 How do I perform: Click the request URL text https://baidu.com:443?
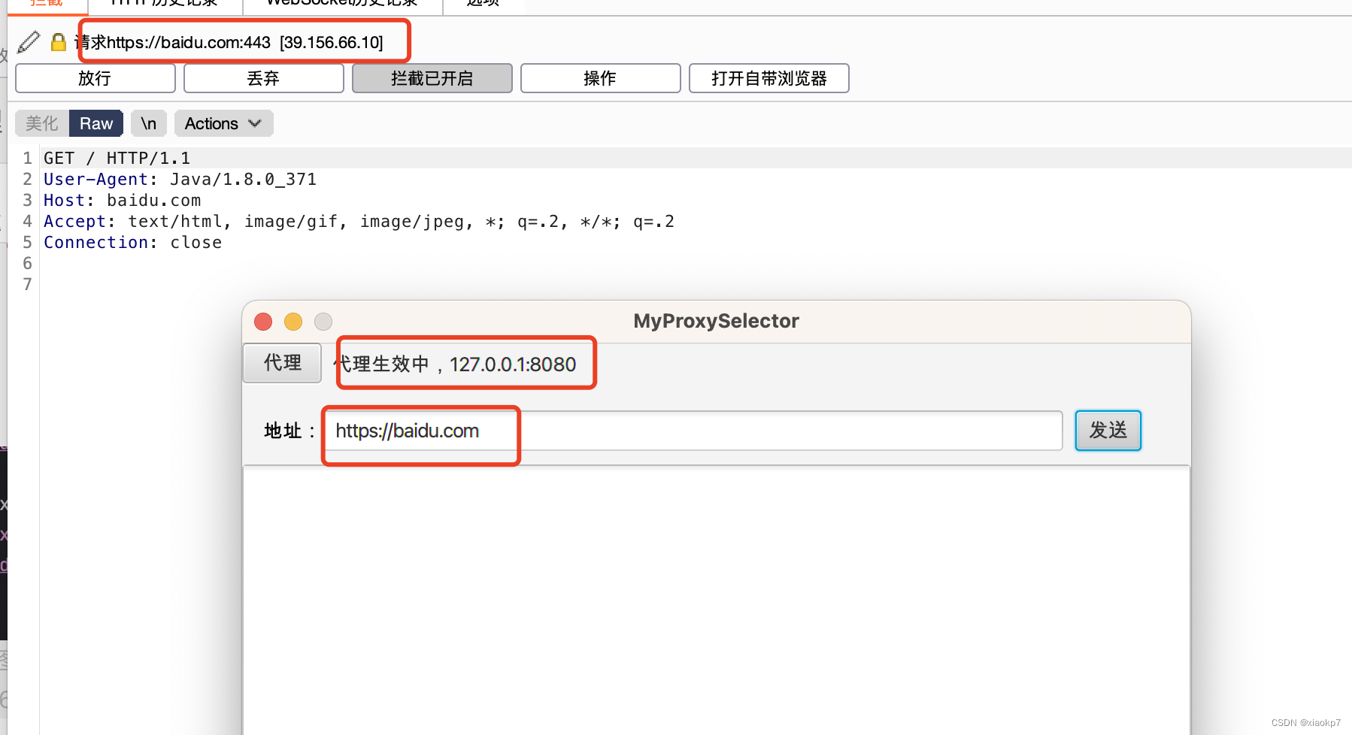click(188, 42)
